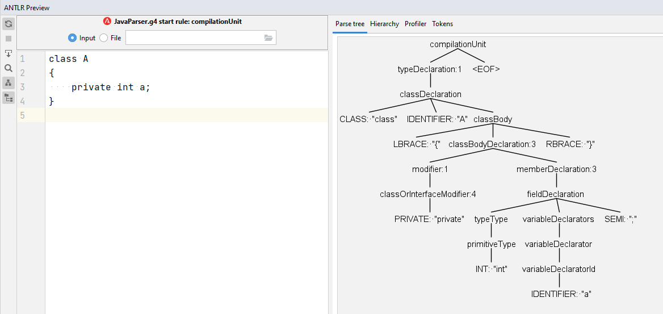Click the RBRACE token node

tap(570, 144)
